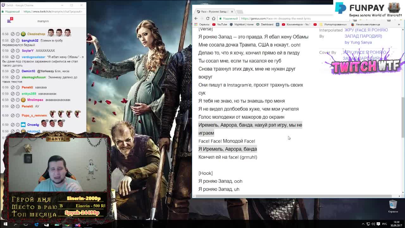Ban user enkys355 in chat
This screenshot has width=405, height=228.
pos(13,94)
